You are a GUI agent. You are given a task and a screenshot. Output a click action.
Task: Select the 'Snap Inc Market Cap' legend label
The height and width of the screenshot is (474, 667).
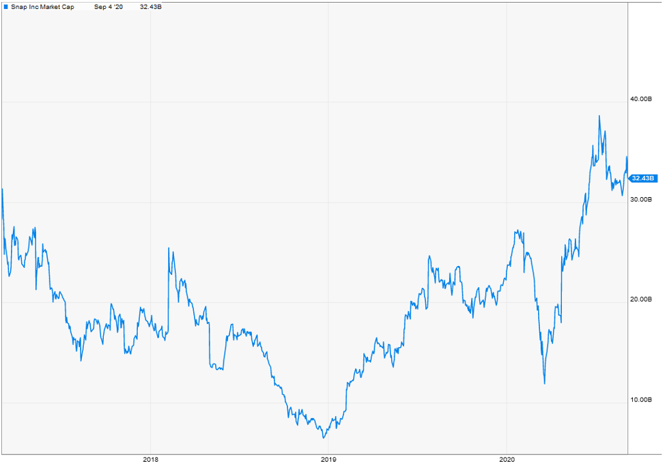tap(42, 7)
